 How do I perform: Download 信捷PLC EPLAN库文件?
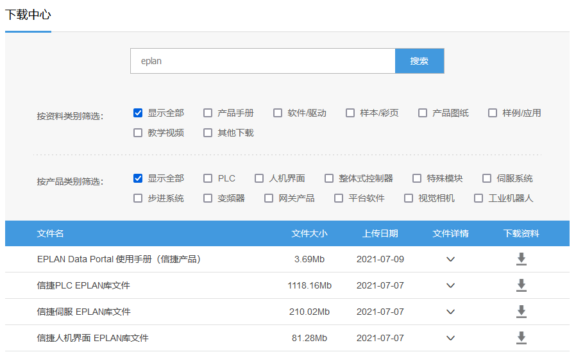coord(521,285)
